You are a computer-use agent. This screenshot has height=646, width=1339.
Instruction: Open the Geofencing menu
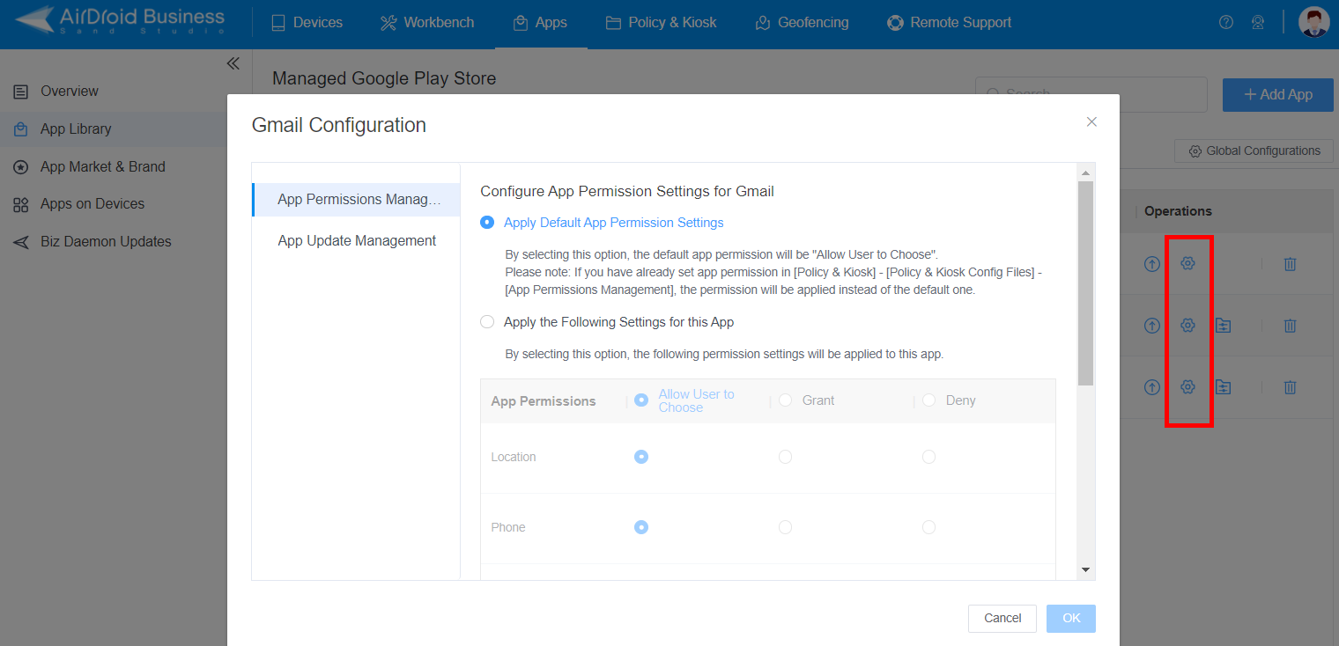[803, 23]
